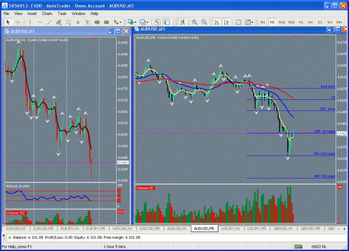The width and height of the screenshot is (349, 251).
Task: Switch timeframe to M30
Action: click(x=291, y=22)
